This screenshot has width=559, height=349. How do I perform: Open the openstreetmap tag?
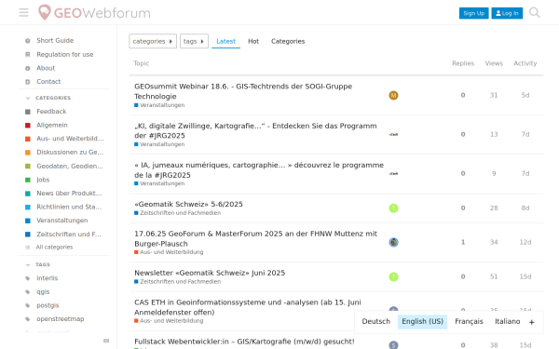pyautogui.click(x=61, y=318)
